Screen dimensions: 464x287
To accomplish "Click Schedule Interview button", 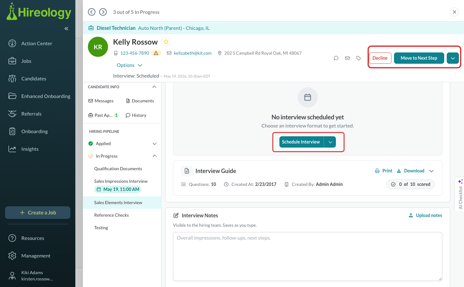I will pyautogui.click(x=301, y=142).
